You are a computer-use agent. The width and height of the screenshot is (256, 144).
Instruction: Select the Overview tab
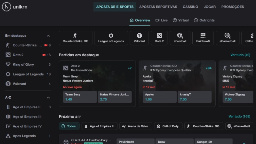140,20
